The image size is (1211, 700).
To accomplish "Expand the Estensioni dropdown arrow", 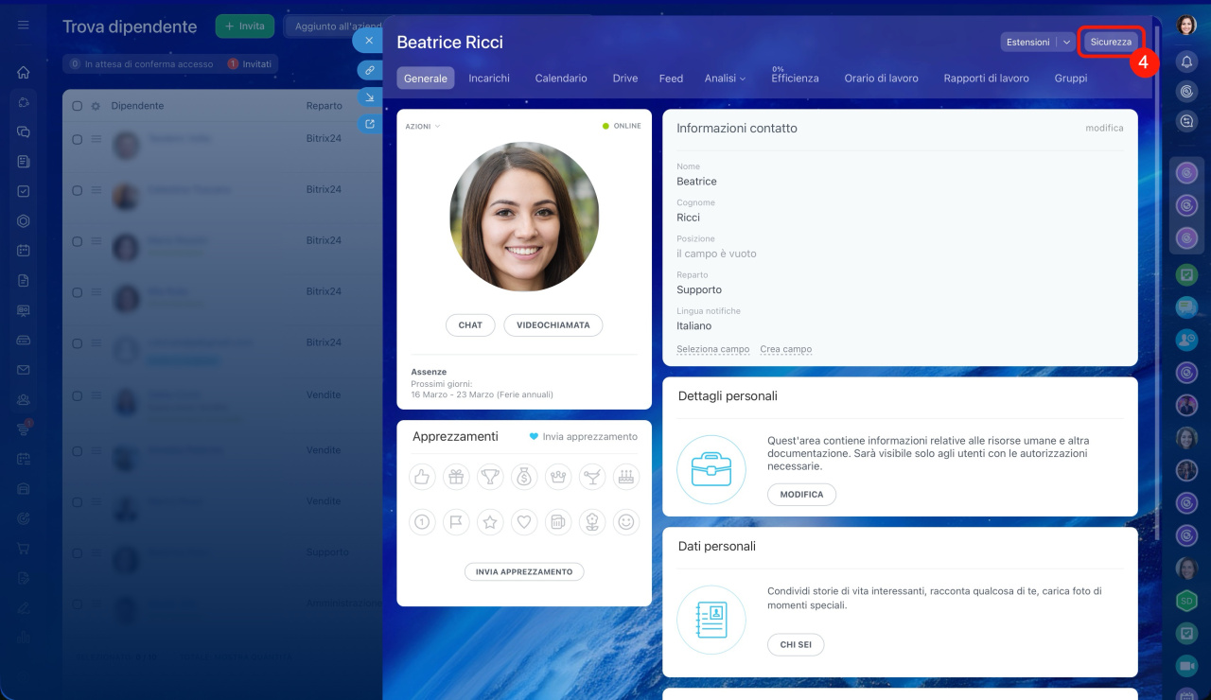I will [x=1066, y=42].
